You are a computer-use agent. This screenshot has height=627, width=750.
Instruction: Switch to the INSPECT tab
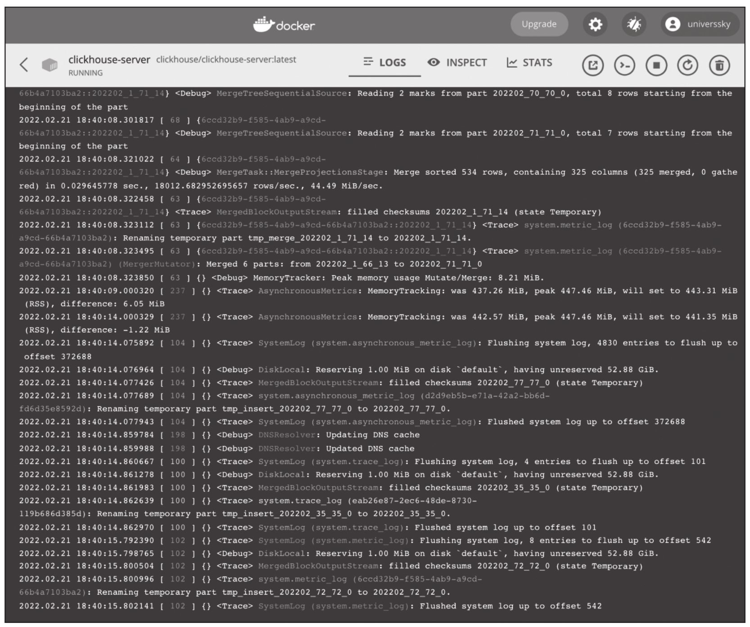point(457,63)
